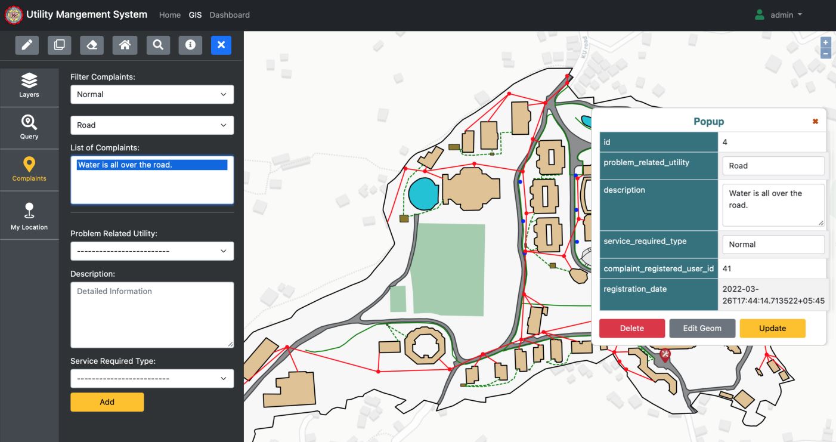Open the info tool icon
The width and height of the screenshot is (836, 442).
pos(190,45)
